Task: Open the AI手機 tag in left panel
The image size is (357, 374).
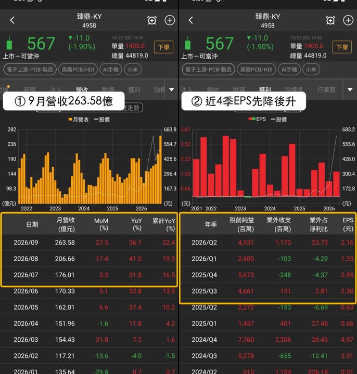Action: coord(111,70)
